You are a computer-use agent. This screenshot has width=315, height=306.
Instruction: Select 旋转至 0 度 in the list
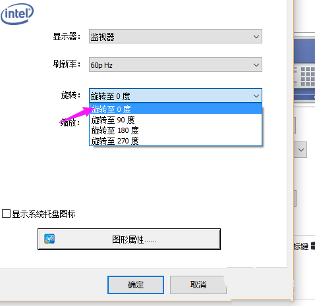click(176, 109)
